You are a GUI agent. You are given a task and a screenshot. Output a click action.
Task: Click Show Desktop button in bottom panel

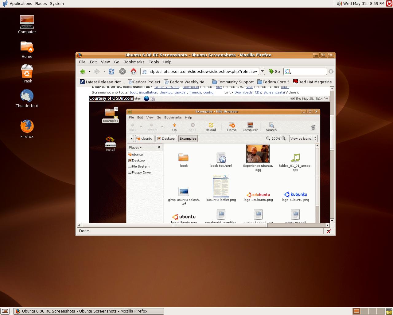[x=5, y=311]
